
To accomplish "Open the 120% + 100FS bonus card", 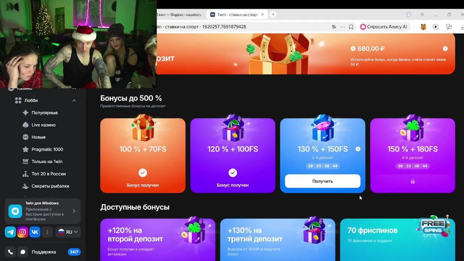I will (233, 156).
